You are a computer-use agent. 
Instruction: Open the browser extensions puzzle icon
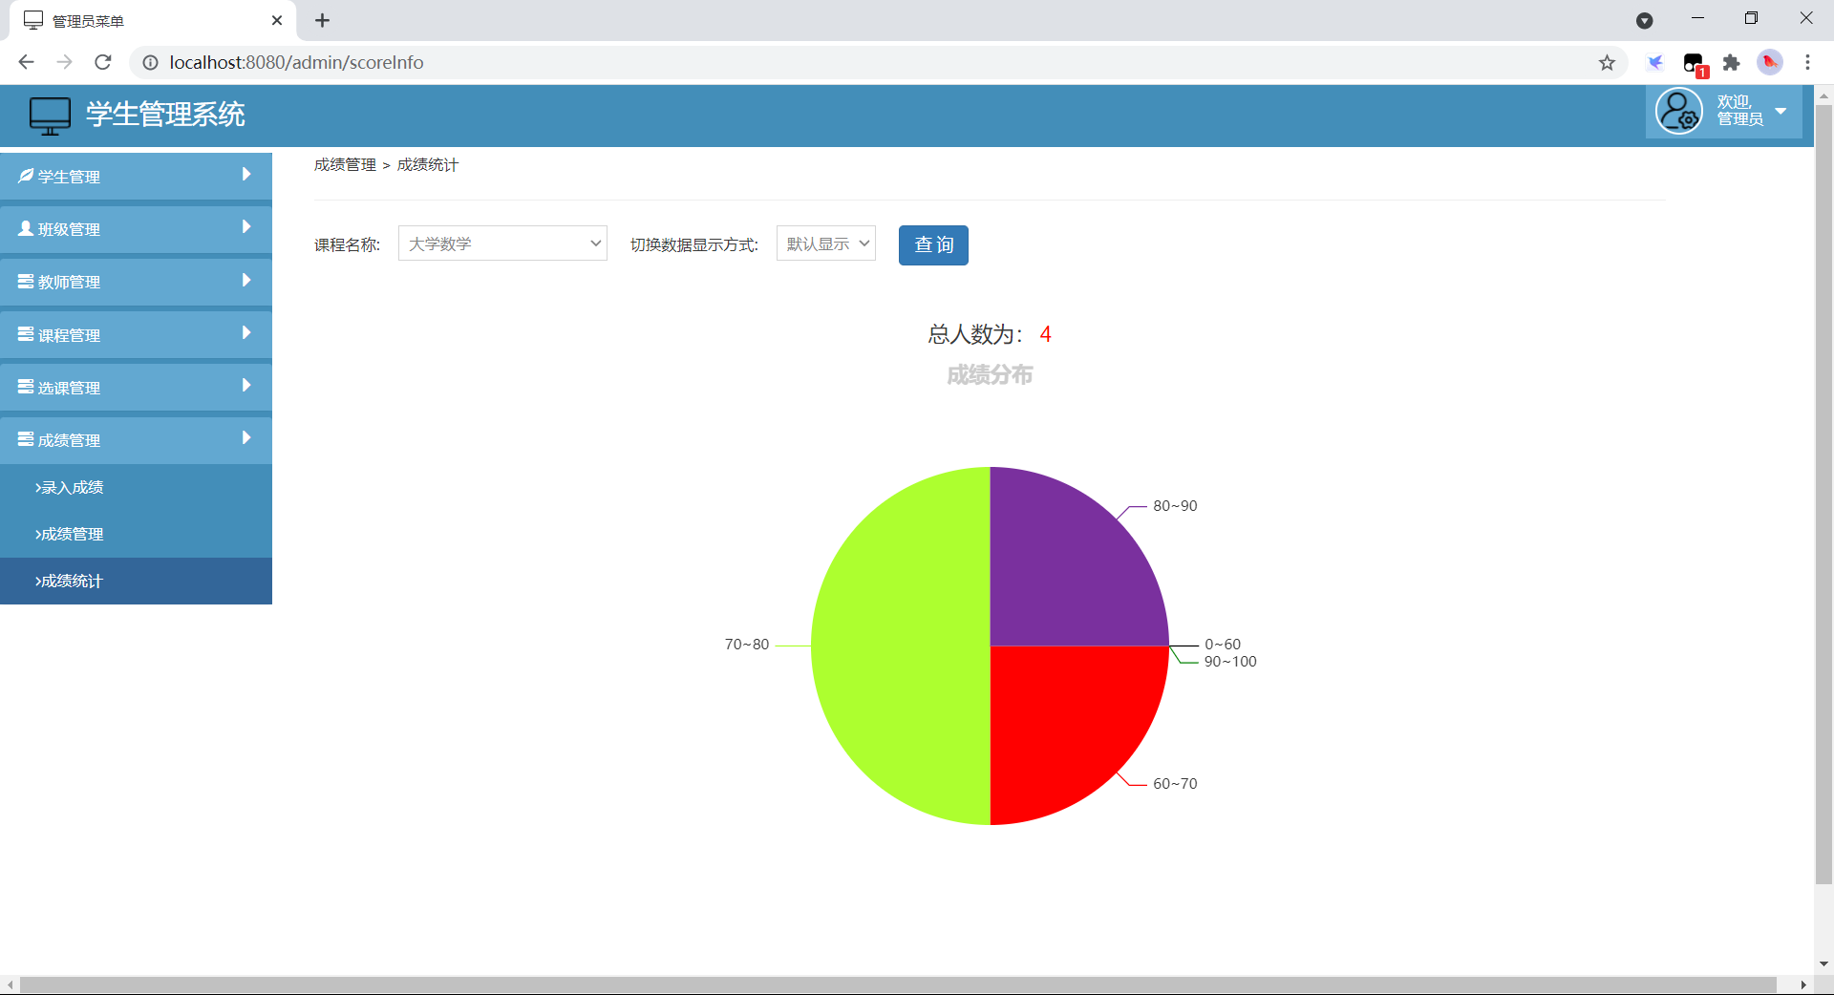1731,63
